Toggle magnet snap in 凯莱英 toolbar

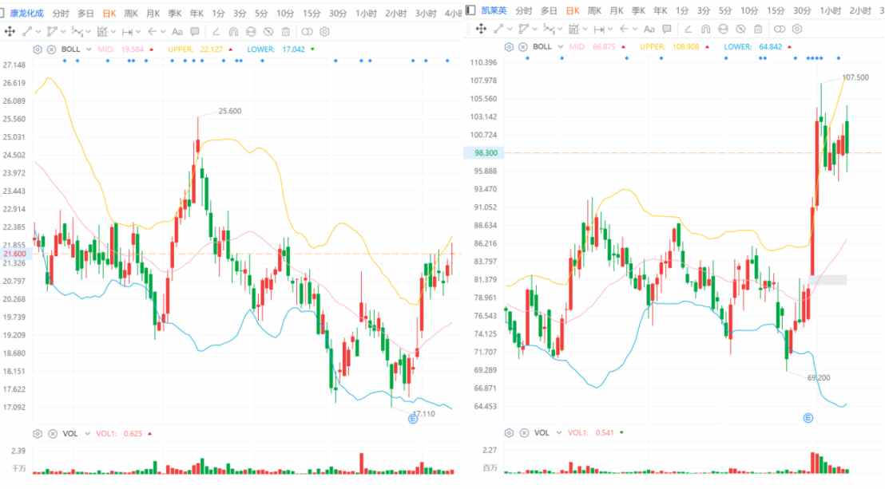pos(705,29)
